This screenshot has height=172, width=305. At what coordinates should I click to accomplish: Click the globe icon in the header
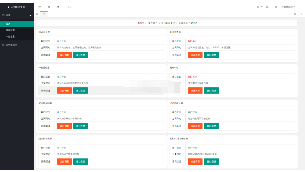49,7
